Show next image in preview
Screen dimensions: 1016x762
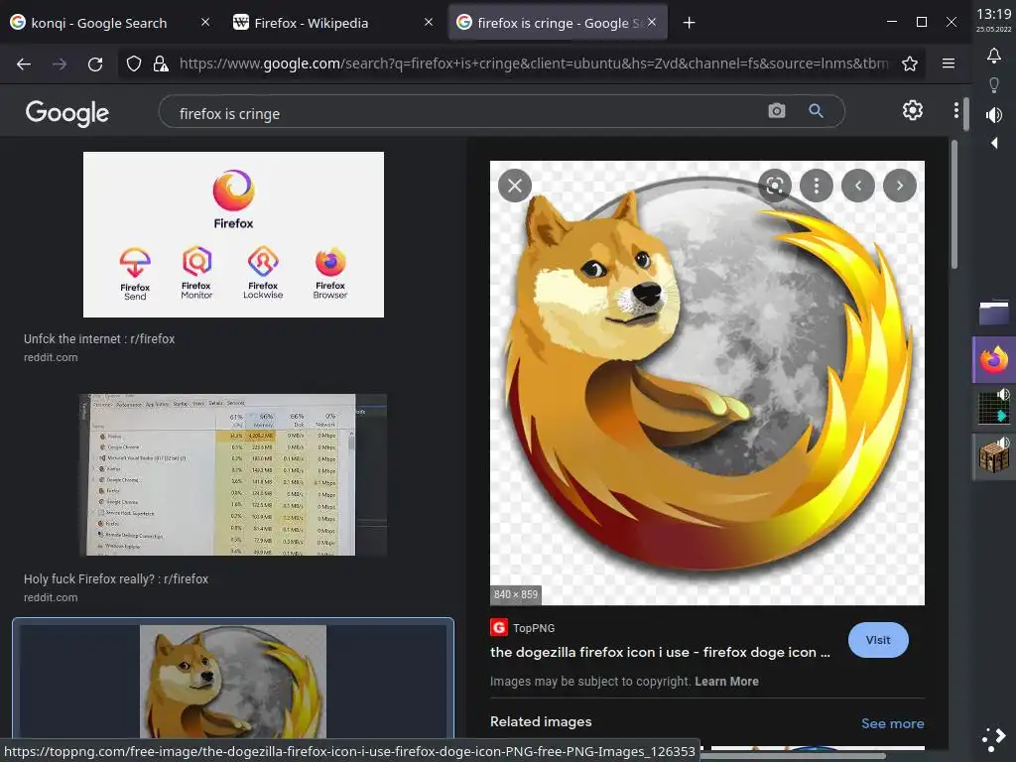point(900,186)
